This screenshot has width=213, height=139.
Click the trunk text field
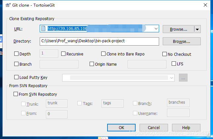click(x=57, y=103)
